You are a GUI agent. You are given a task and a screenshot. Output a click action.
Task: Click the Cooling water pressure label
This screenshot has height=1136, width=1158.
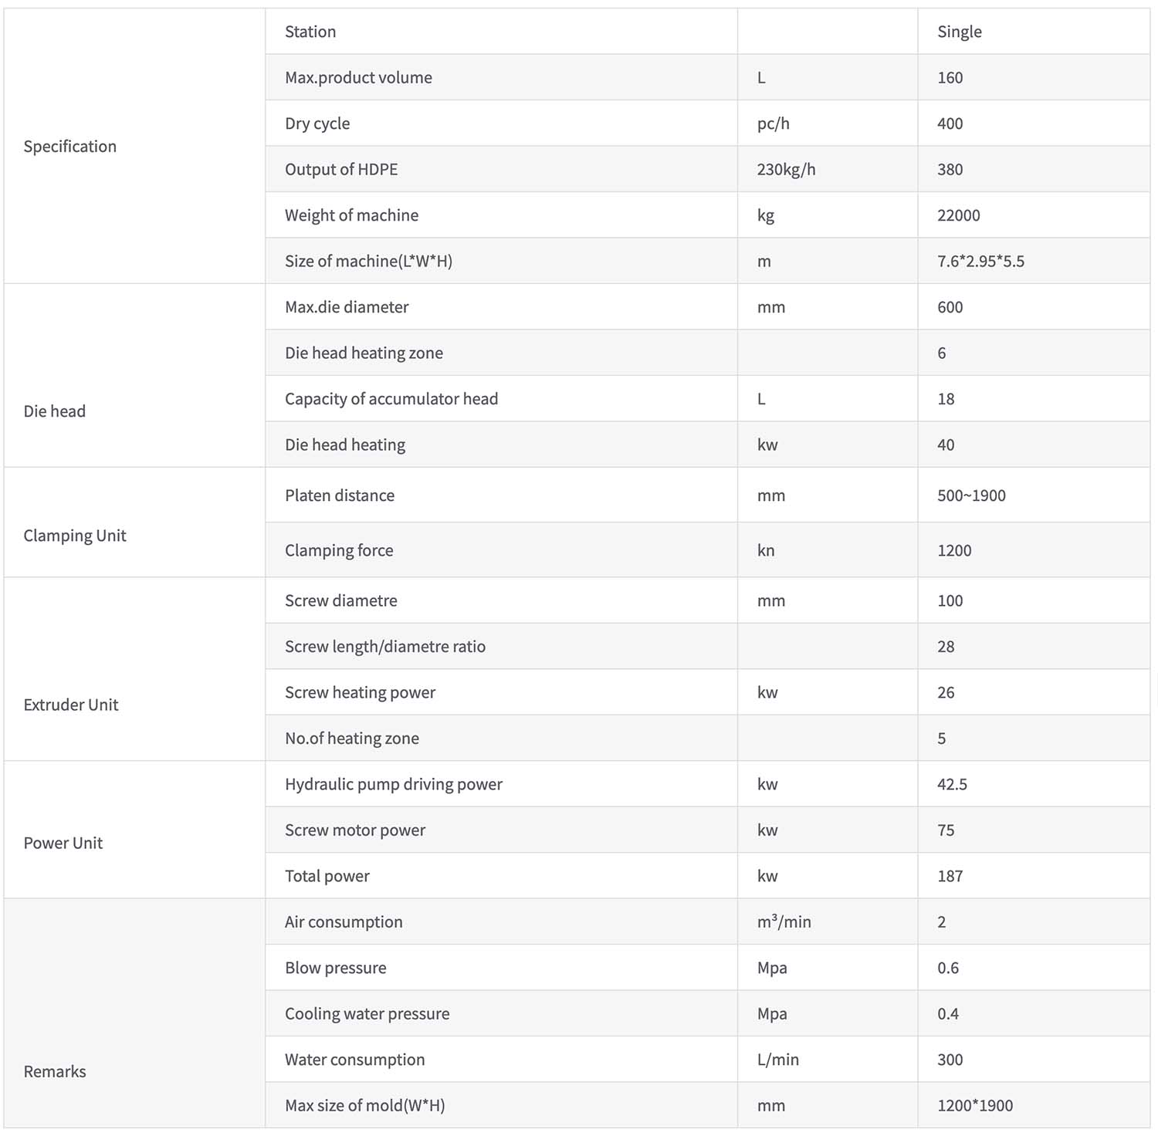(367, 1013)
